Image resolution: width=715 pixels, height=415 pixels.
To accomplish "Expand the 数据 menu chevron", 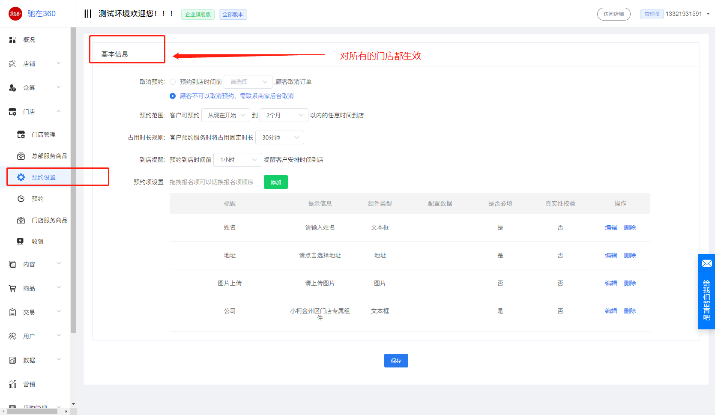I will 59,360.
